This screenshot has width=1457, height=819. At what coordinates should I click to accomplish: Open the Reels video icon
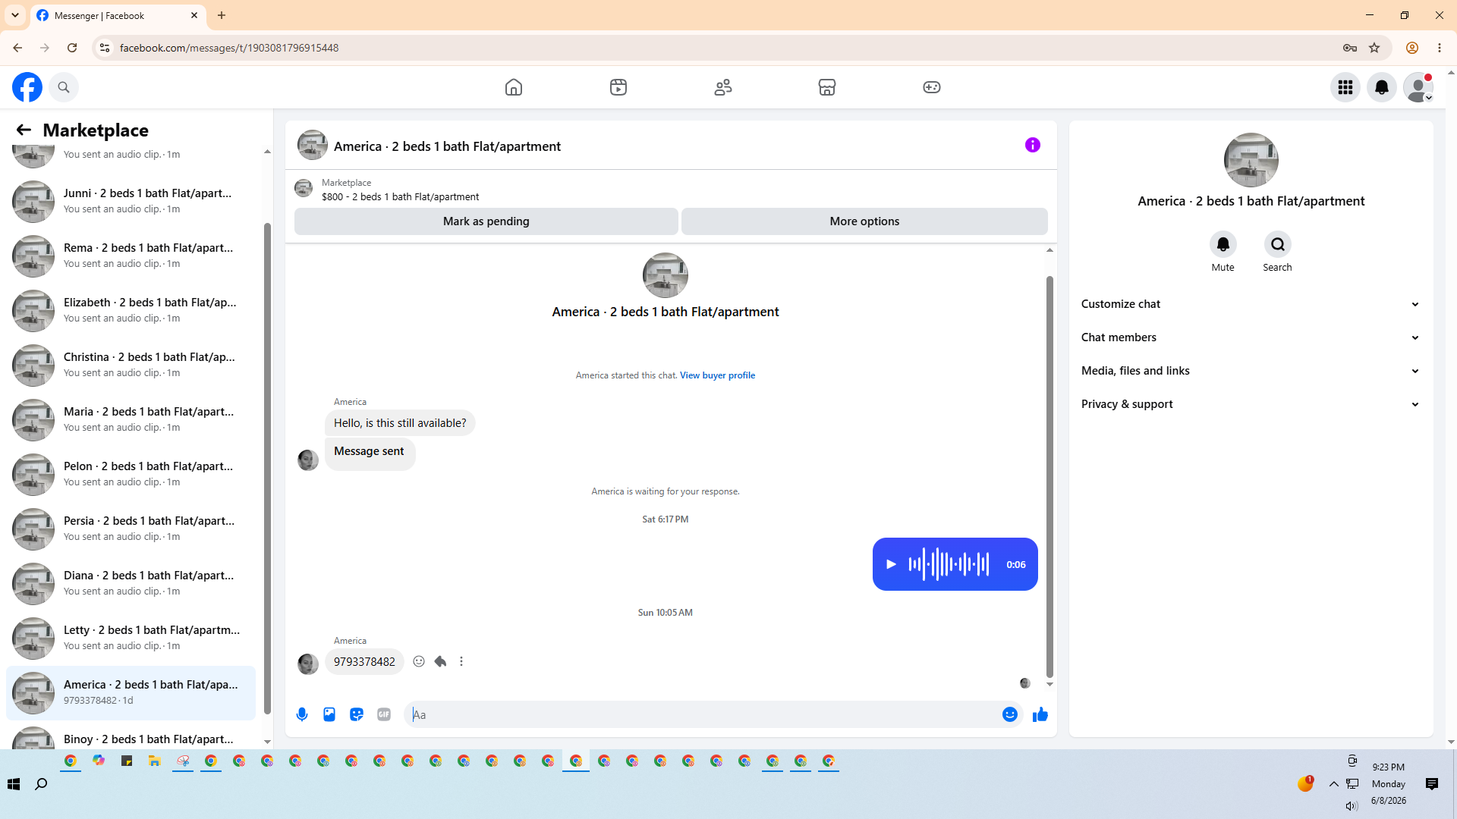point(618,87)
